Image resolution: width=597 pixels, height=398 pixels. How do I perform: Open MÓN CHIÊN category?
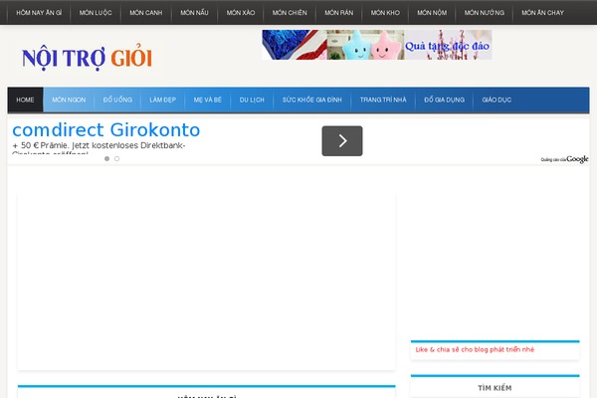[290, 13]
